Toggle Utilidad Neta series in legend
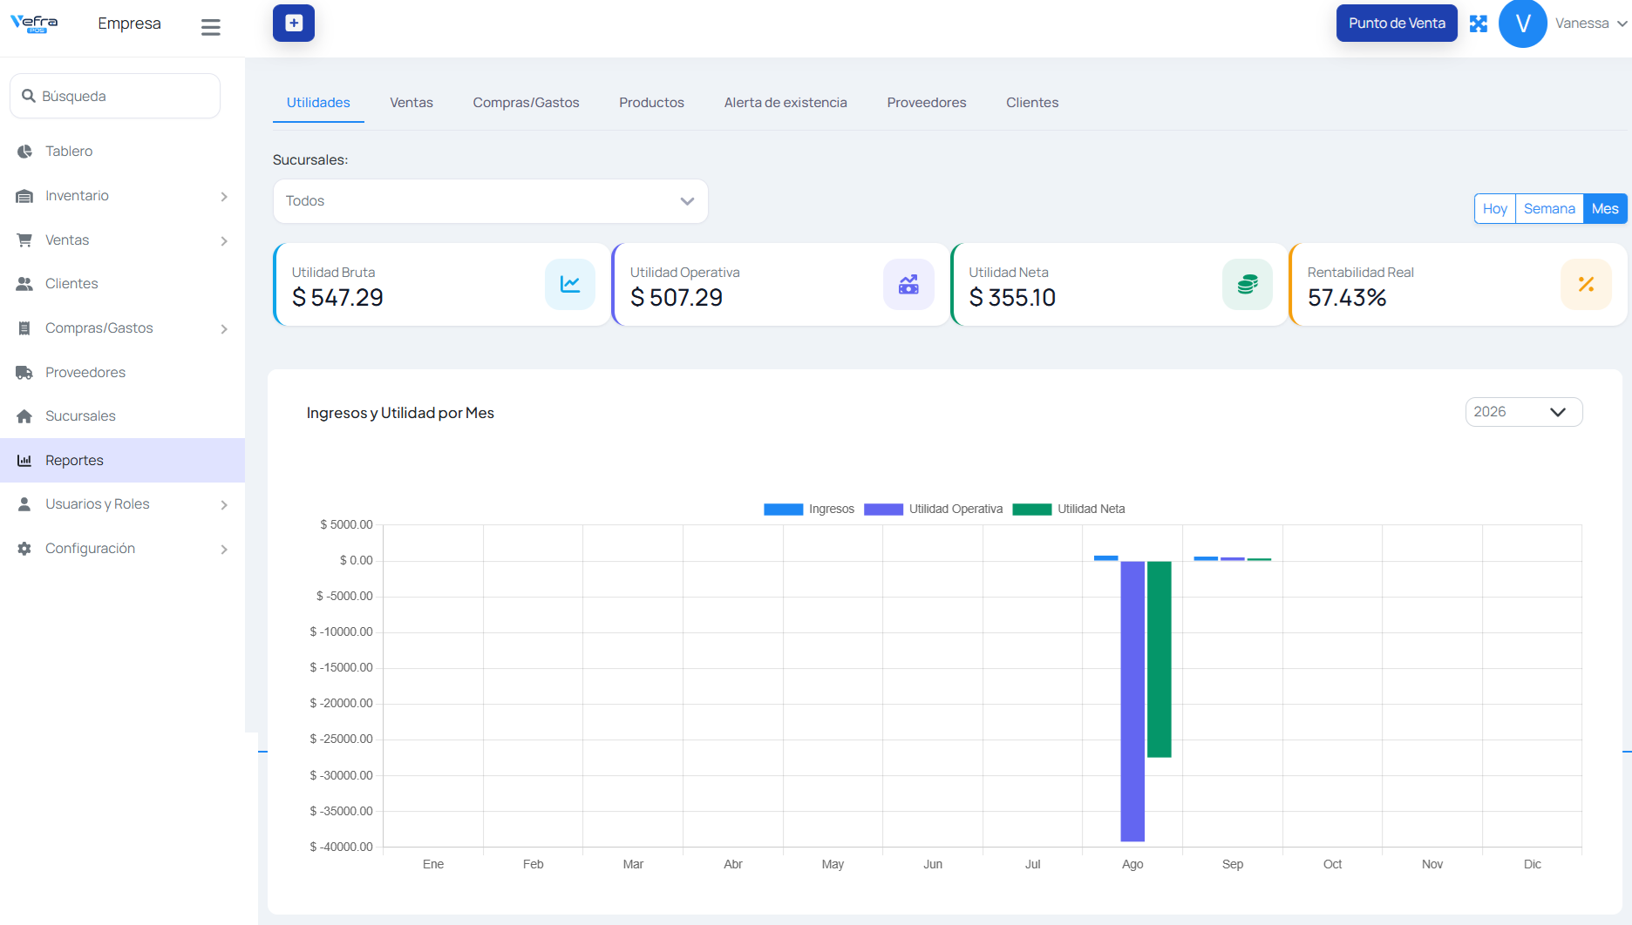Image resolution: width=1632 pixels, height=925 pixels. [x=1069, y=510]
